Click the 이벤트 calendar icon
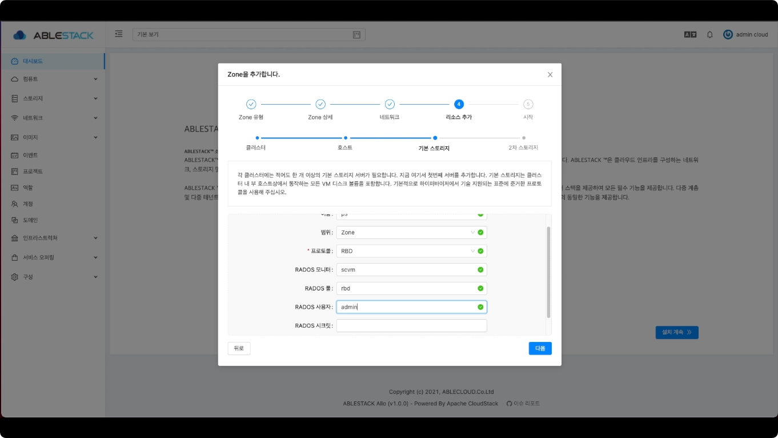This screenshot has height=438, width=778. click(15, 155)
